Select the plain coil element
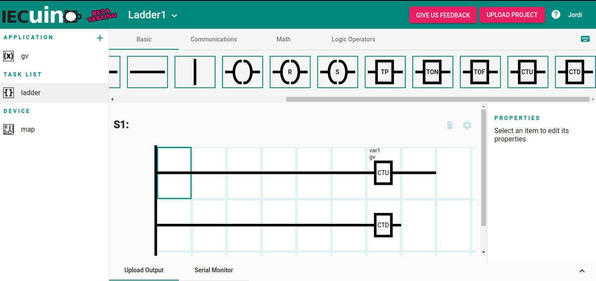The width and height of the screenshot is (596, 281). pyautogui.click(x=243, y=72)
